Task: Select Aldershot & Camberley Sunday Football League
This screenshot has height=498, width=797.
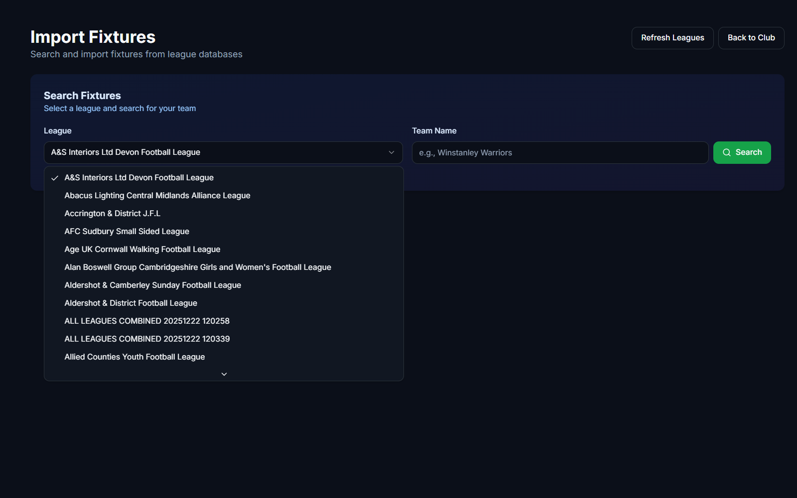Action: [152, 285]
